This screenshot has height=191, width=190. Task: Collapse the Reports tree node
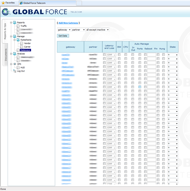coord(11,23)
